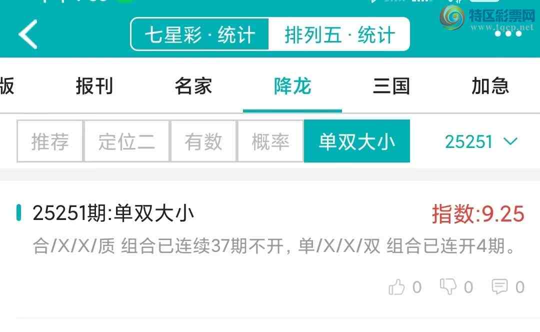This screenshot has width=540, height=332.
Task: Click the chevron beside 25251
Action: 510,141
